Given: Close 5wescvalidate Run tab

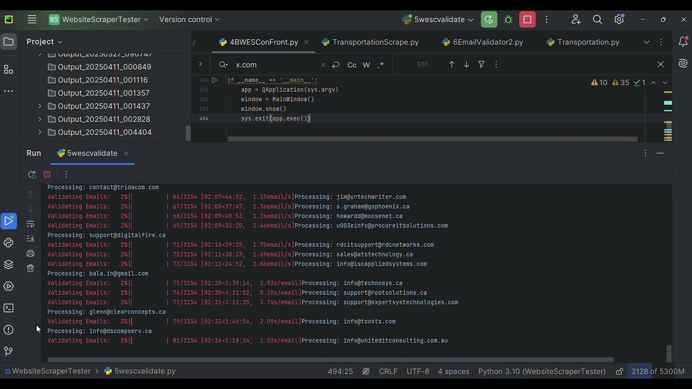Looking at the screenshot, I should point(126,153).
